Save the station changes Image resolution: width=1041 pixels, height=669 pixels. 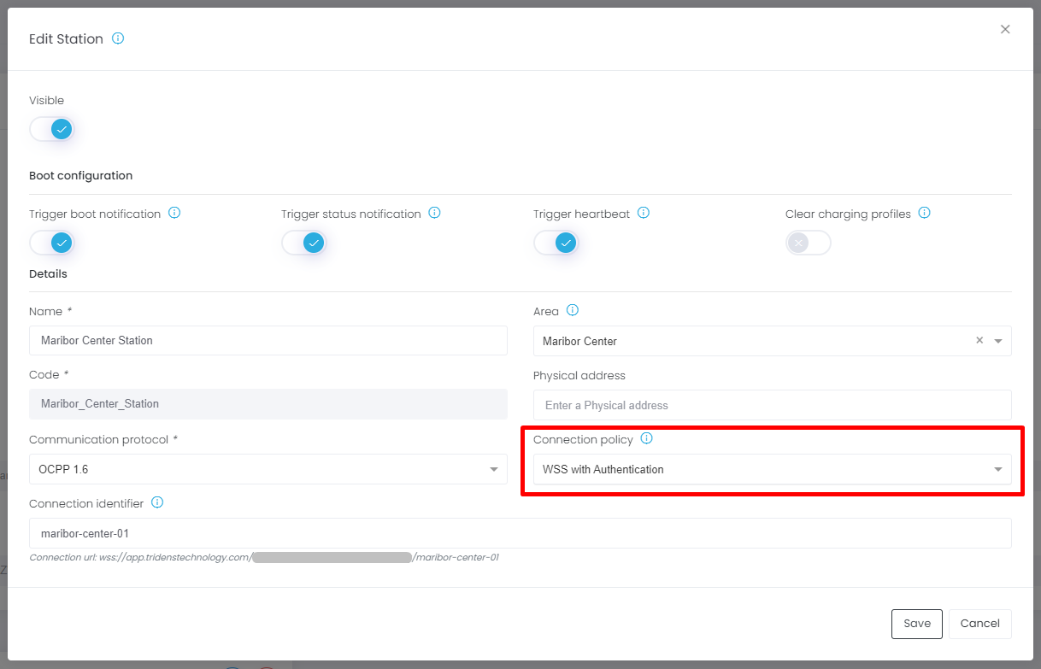pos(916,624)
